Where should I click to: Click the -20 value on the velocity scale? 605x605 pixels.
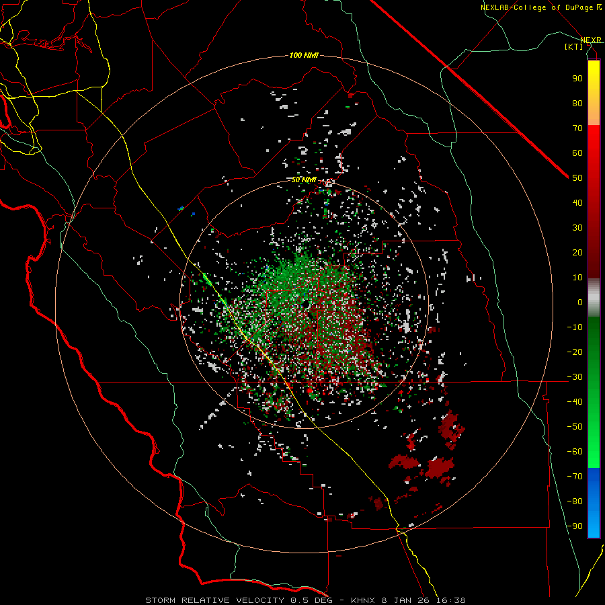coord(575,352)
